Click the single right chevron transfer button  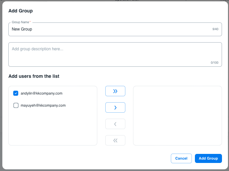115,108
